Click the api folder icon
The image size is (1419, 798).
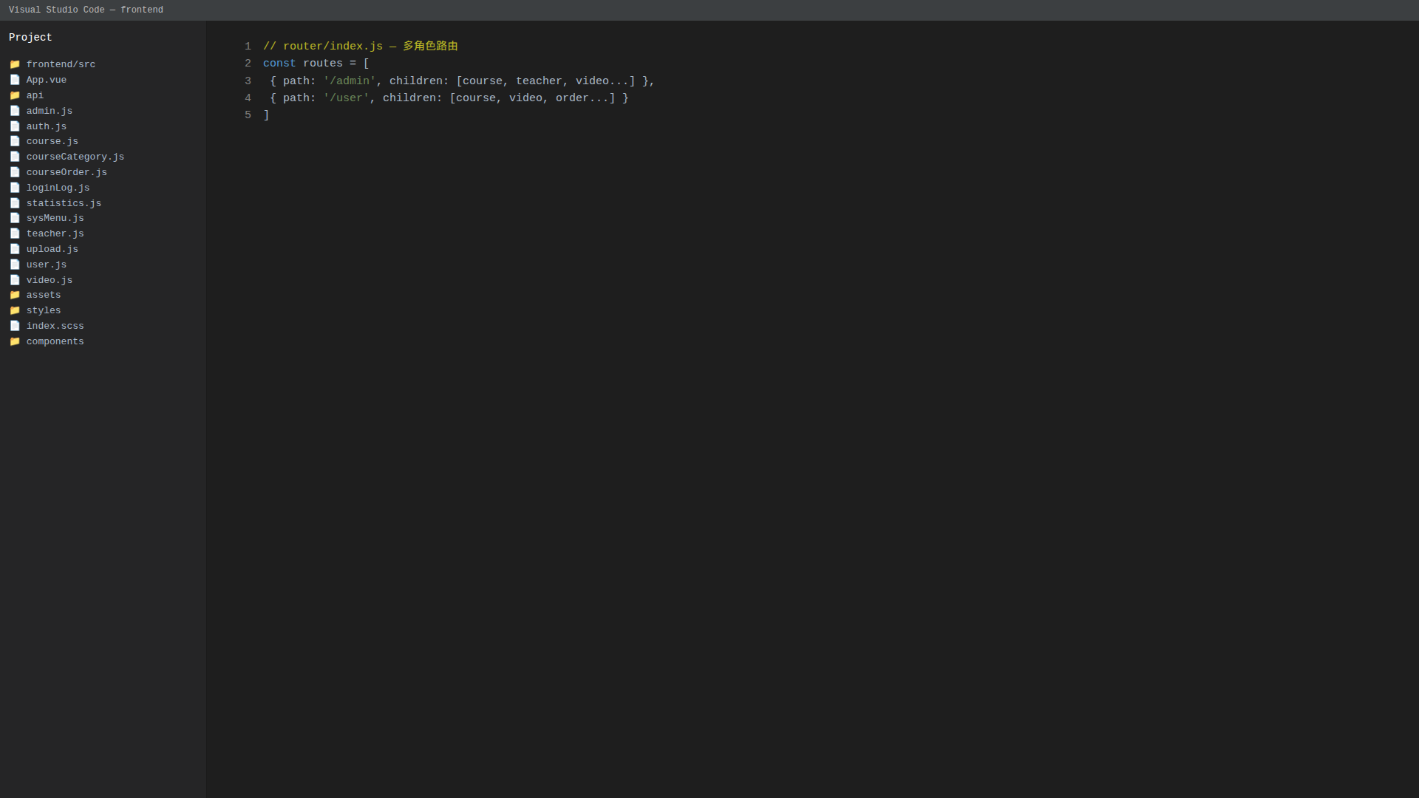coord(15,95)
